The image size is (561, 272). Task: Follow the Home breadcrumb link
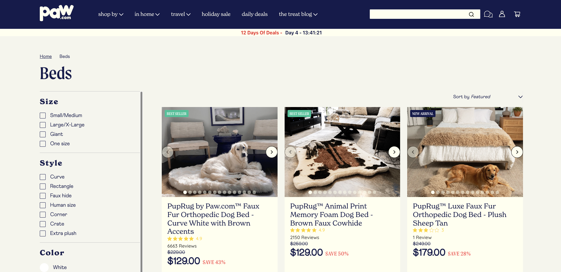(x=46, y=56)
